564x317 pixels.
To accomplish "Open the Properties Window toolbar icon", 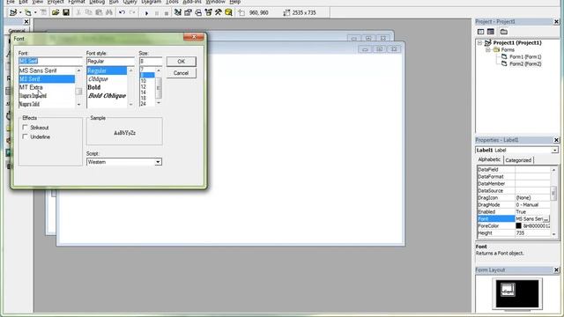I will click(188, 12).
